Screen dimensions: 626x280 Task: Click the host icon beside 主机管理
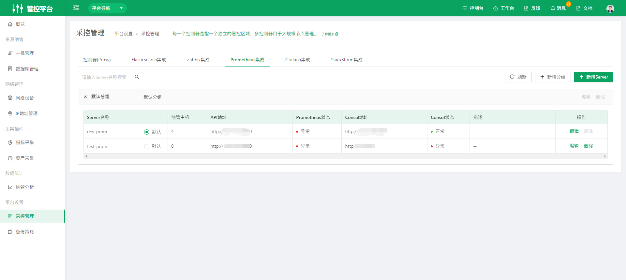pos(10,53)
